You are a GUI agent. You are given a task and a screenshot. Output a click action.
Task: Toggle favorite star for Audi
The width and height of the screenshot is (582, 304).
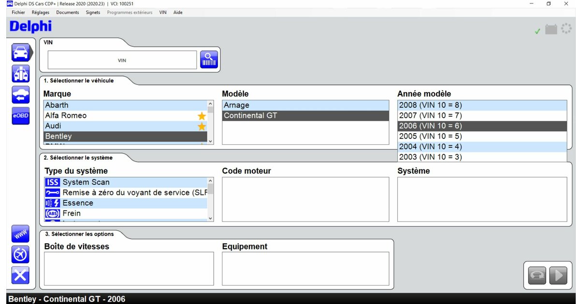tap(202, 126)
